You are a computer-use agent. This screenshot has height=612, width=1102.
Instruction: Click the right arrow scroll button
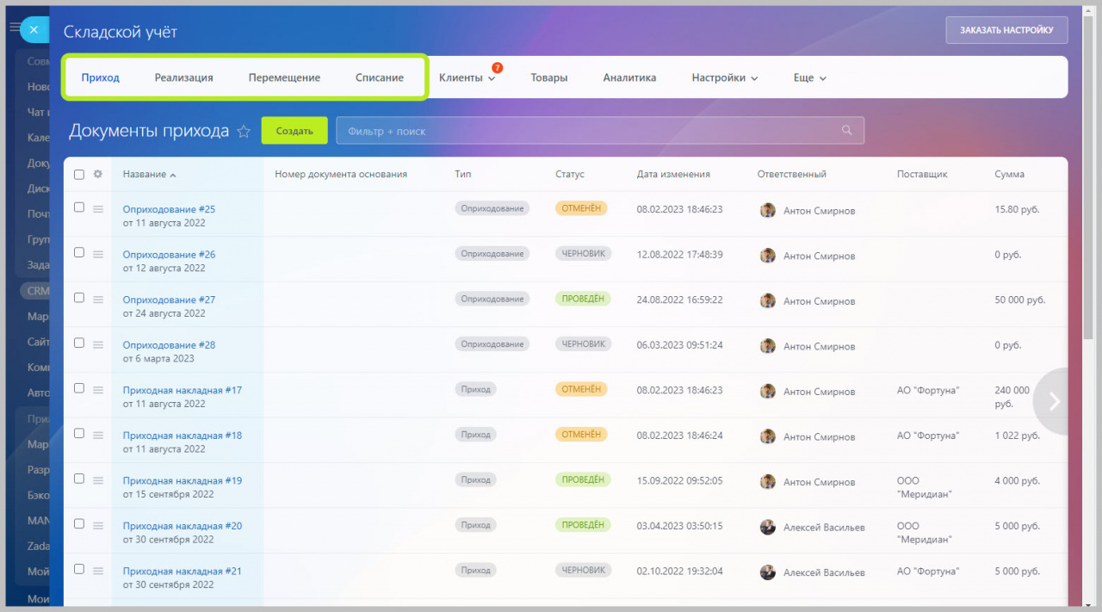(x=1054, y=401)
